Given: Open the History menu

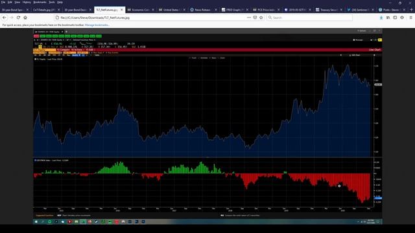Looking at the screenshot, I should [27, 2].
